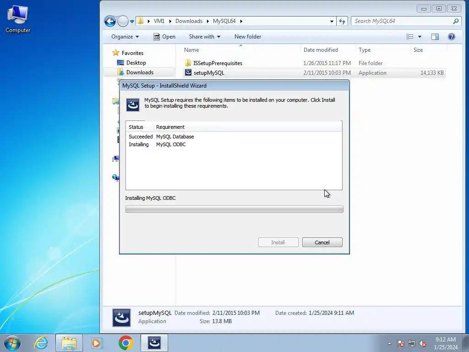This screenshot has height=352, width=469.
Task: Go back with the Explorer back arrow
Action: click(110, 21)
